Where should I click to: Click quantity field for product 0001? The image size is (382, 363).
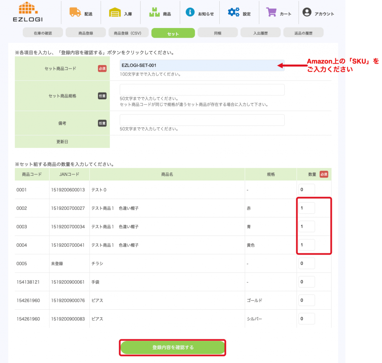coord(306,190)
